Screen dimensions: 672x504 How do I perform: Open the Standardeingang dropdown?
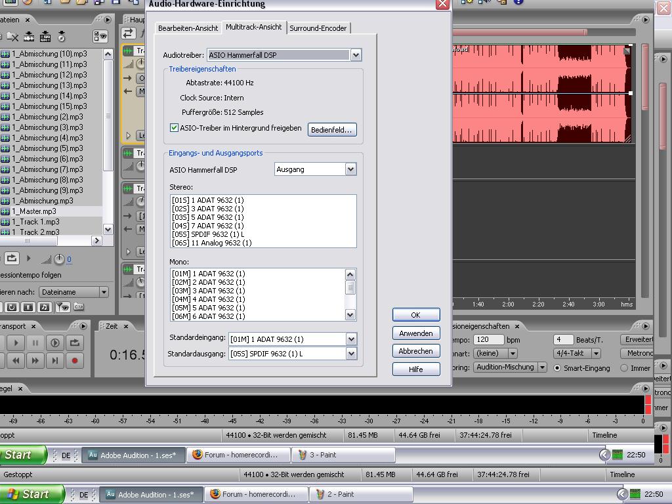coord(352,339)
